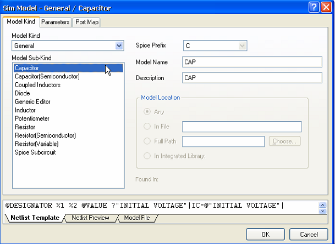Click the Model Name input field
The width and height of the screenshot is (335, 244).
pos(252,62)
